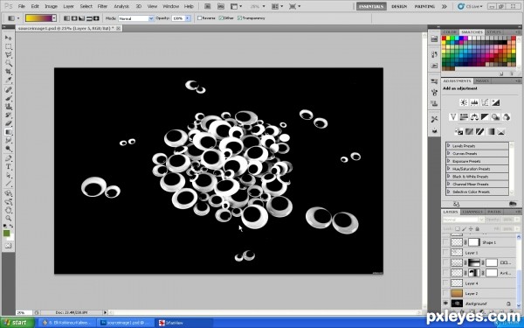Open the Filter menu
The height and width of the screenshot is (328, 524).
tap(102, 6)
